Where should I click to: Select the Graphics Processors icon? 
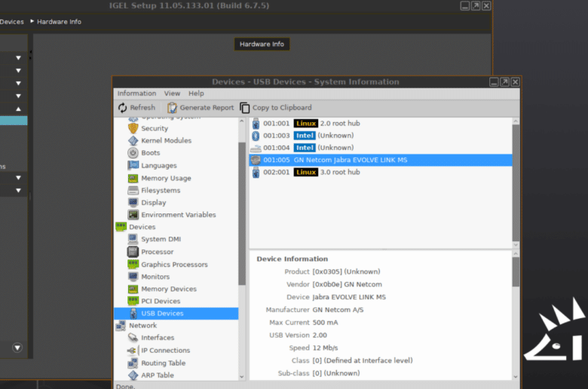coord(133,265)
